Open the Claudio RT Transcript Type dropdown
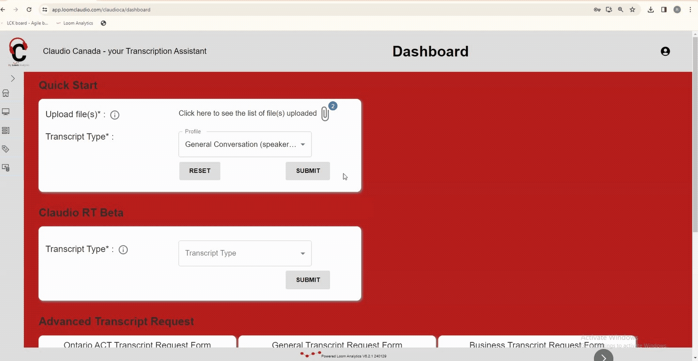Viewport: 698px width, 361px height. click(245, 253)
